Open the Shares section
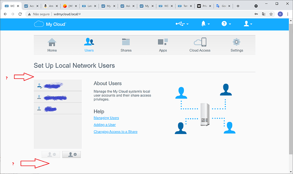Image resolution: width=293 pixels, height=174 pixels. click(126, 45)
